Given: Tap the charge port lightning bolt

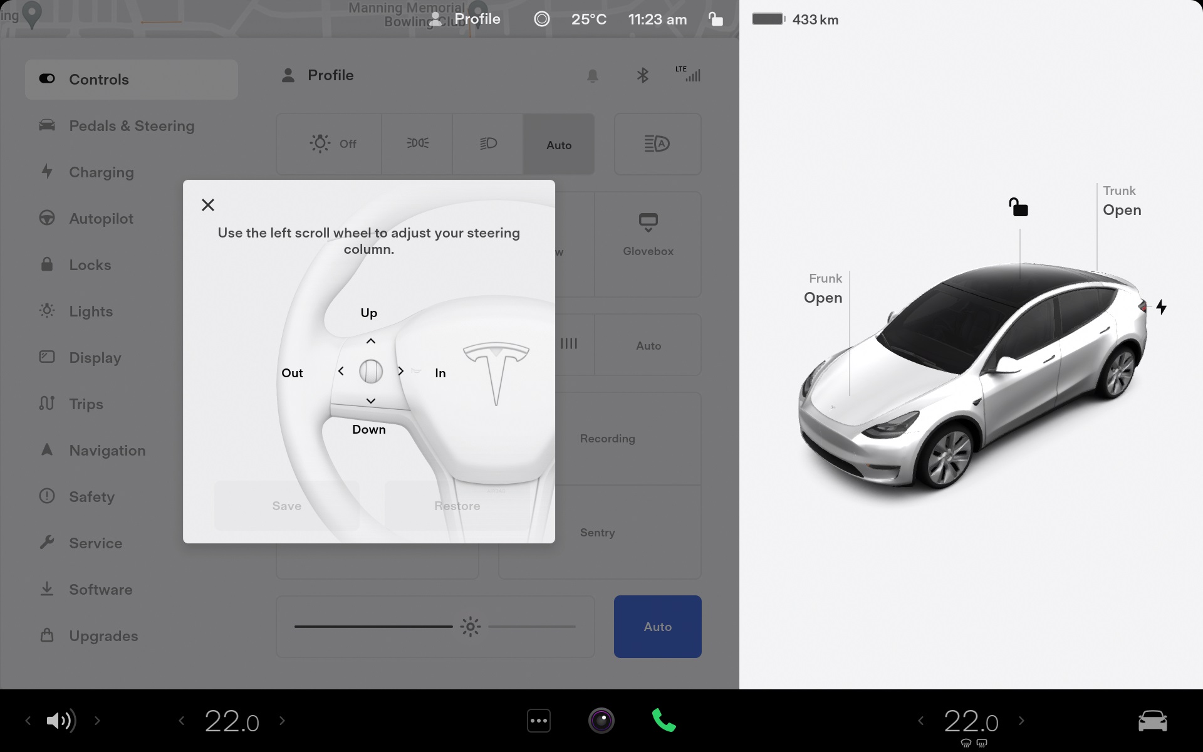Looking at the screenshot, I should 1161,307.
